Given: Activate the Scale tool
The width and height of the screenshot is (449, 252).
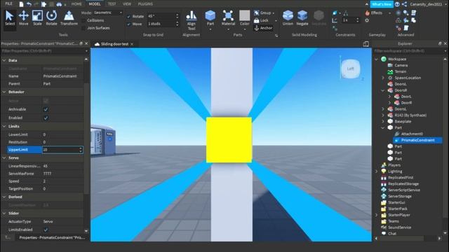Looking at the screenshot, I should 37,18.
